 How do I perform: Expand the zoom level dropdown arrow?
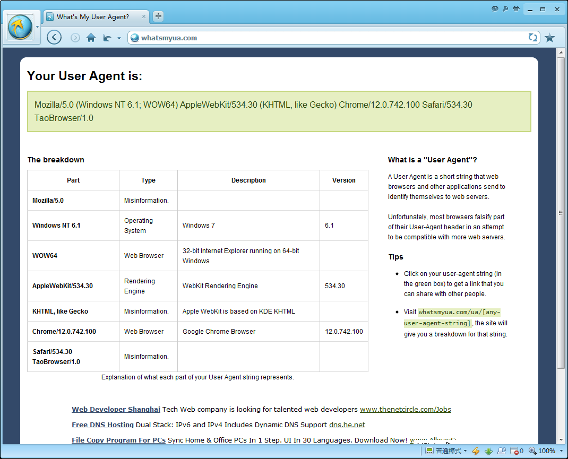click(562, 451)
